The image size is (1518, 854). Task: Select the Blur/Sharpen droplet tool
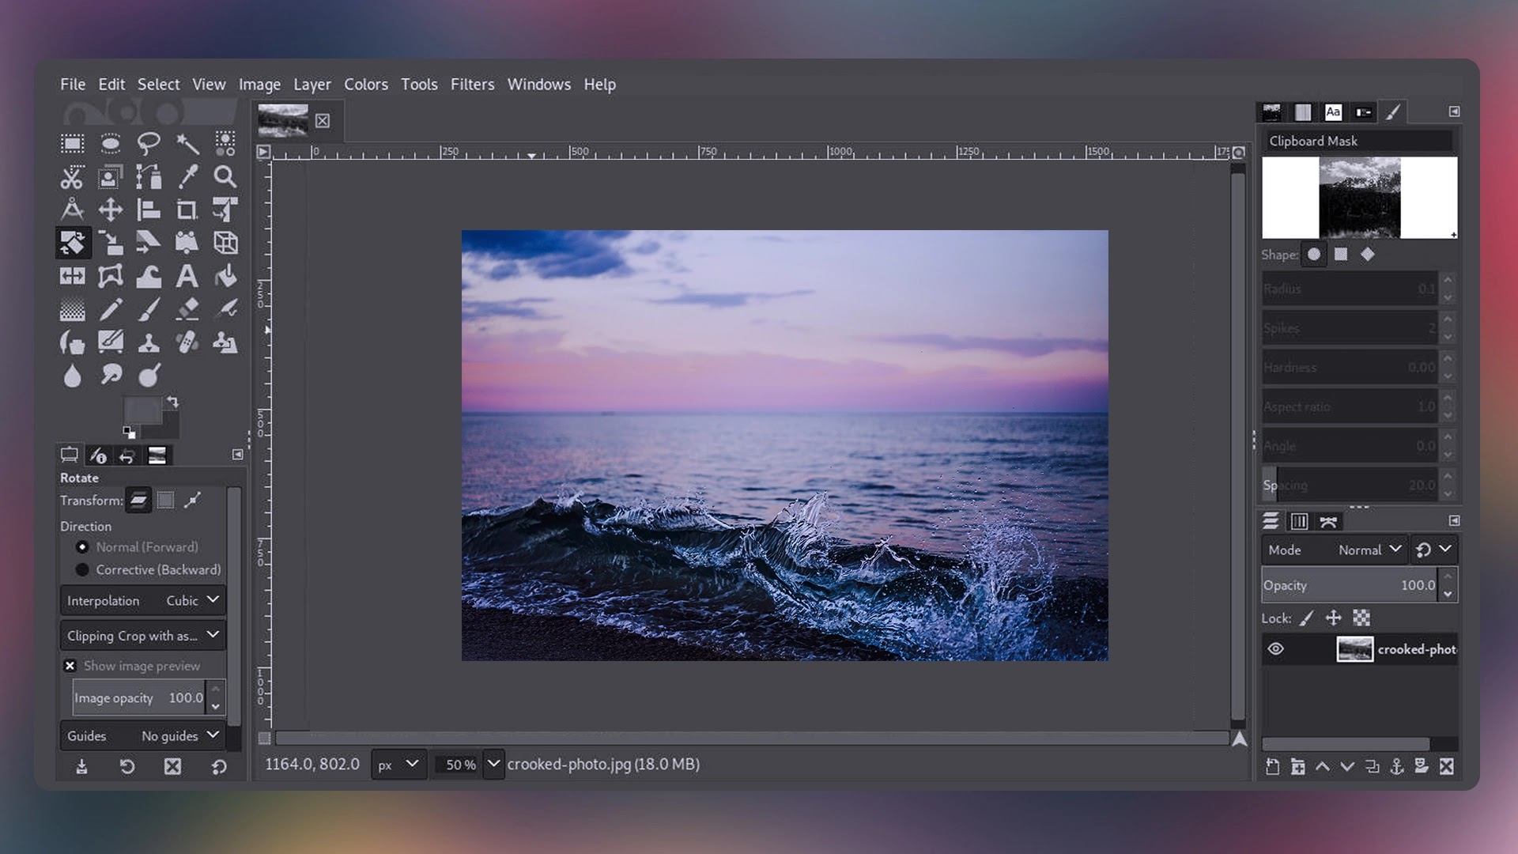[x=72, y=376]
